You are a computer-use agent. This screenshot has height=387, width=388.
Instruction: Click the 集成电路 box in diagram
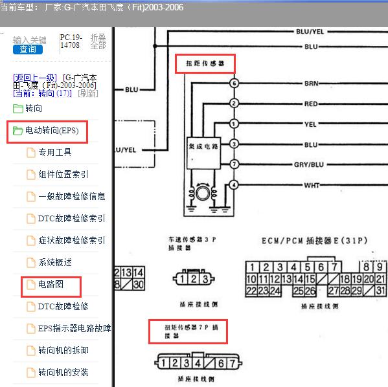click(203, 153)
